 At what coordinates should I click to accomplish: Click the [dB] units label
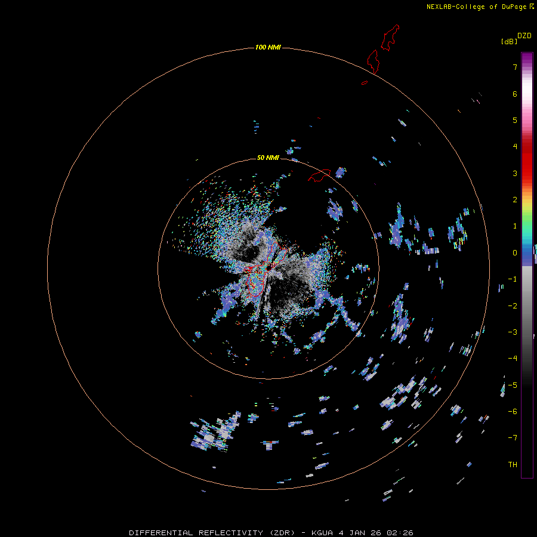coord(509,41)
